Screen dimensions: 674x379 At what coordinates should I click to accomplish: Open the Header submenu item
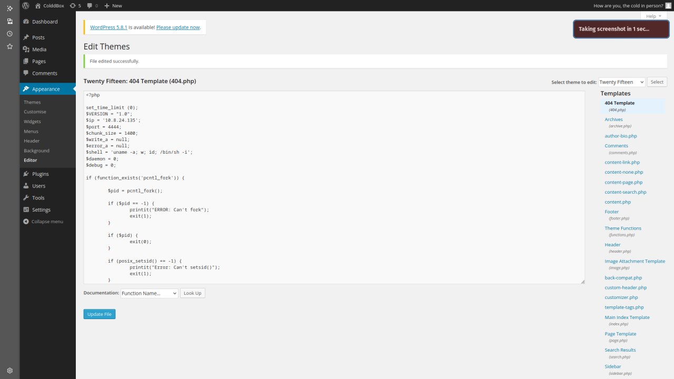[x=32, y=141]
